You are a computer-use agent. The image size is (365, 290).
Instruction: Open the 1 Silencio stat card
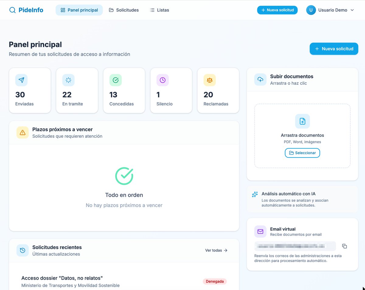coord(171,90)
